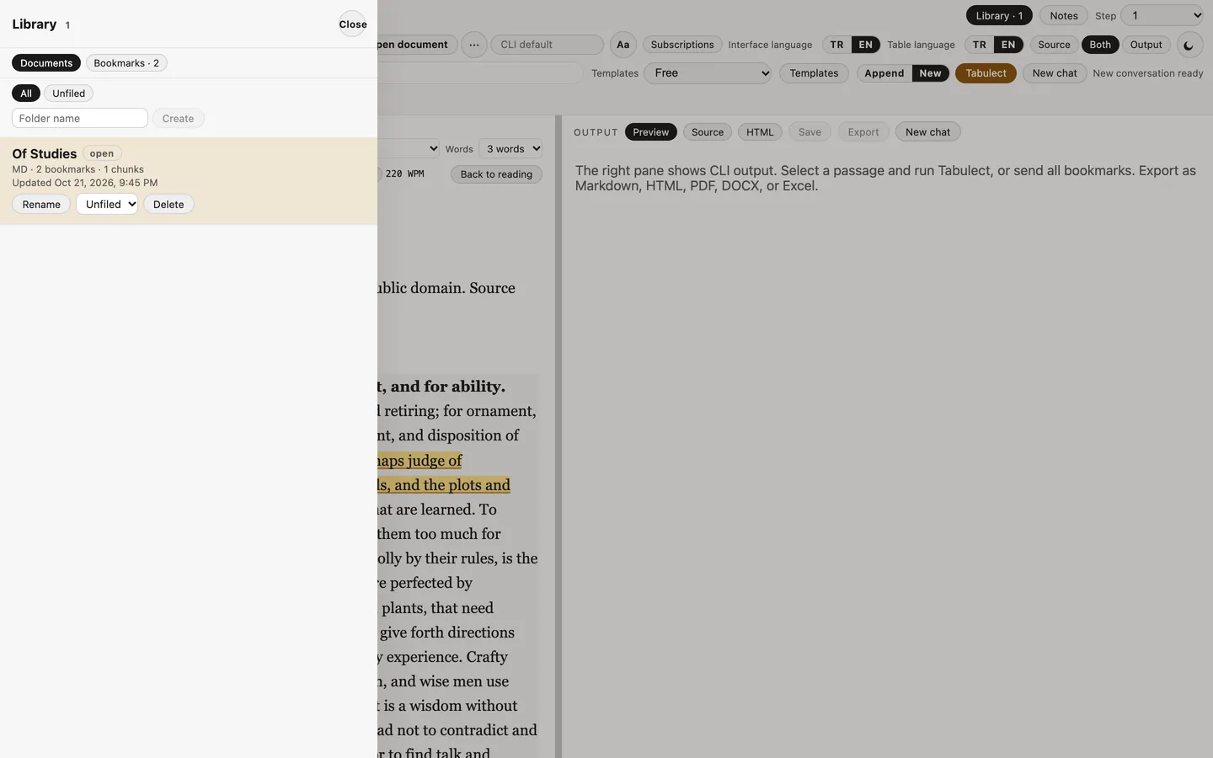1213x758 pixels.
Task: Click the Templates button
Action: [x=814, y=73]
